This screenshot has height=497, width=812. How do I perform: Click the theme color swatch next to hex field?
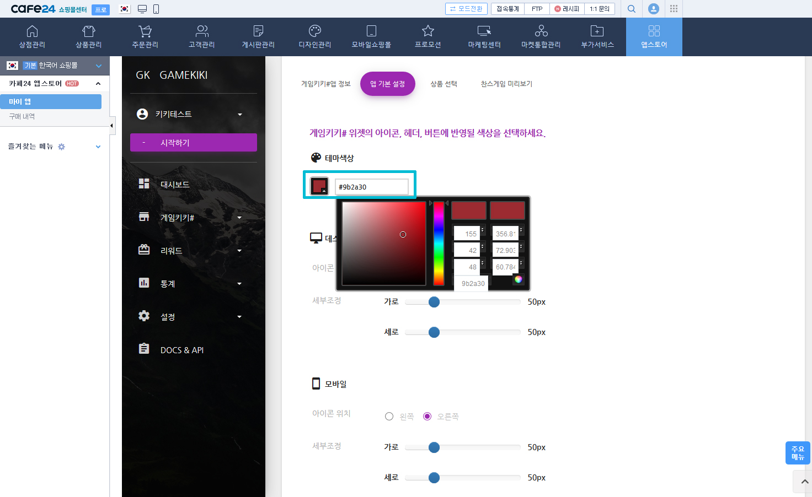pyautogui.click(x=319, y=186)
